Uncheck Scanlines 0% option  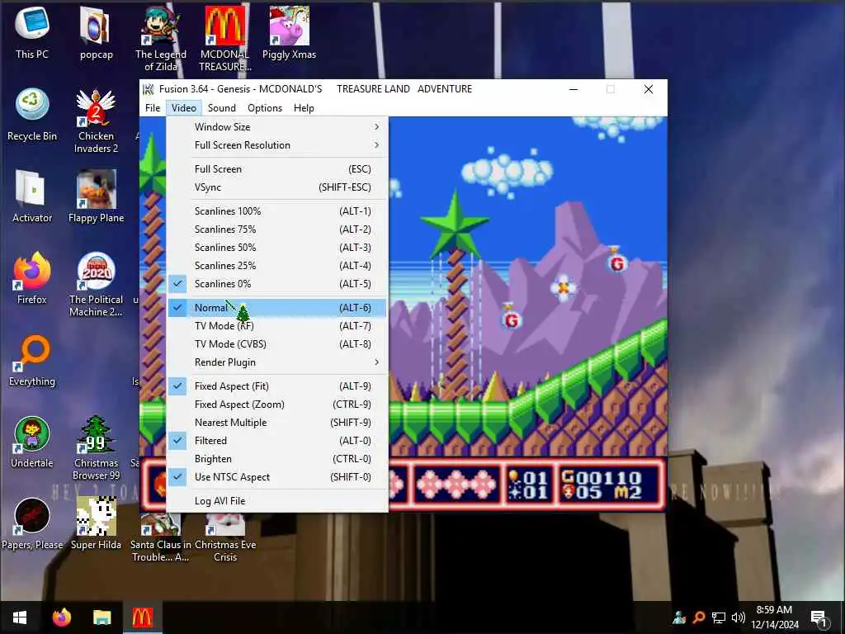(x=277, y=284)
